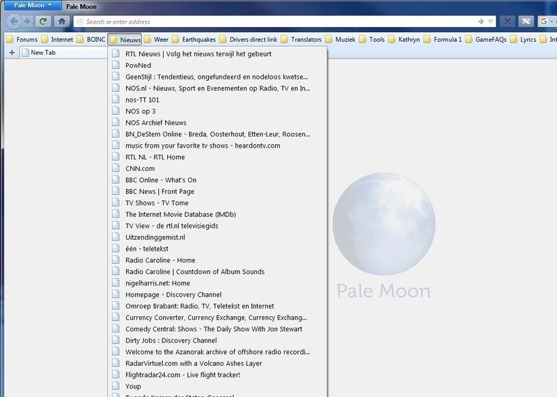This screenshot has height=397, width=557.
Task: Open the Translators bookmarks folder
Action: point(301,39)
